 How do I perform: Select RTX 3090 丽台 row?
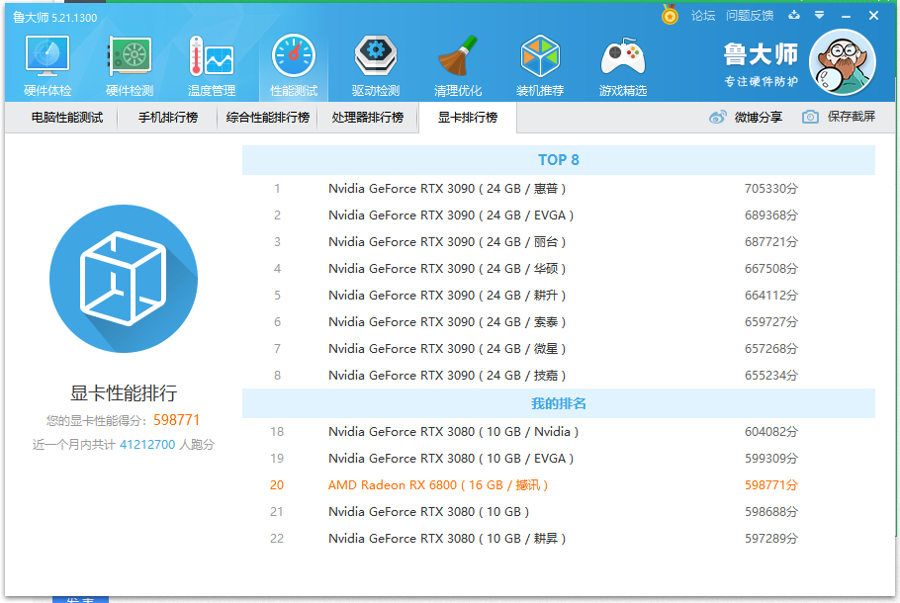[559, 241]
